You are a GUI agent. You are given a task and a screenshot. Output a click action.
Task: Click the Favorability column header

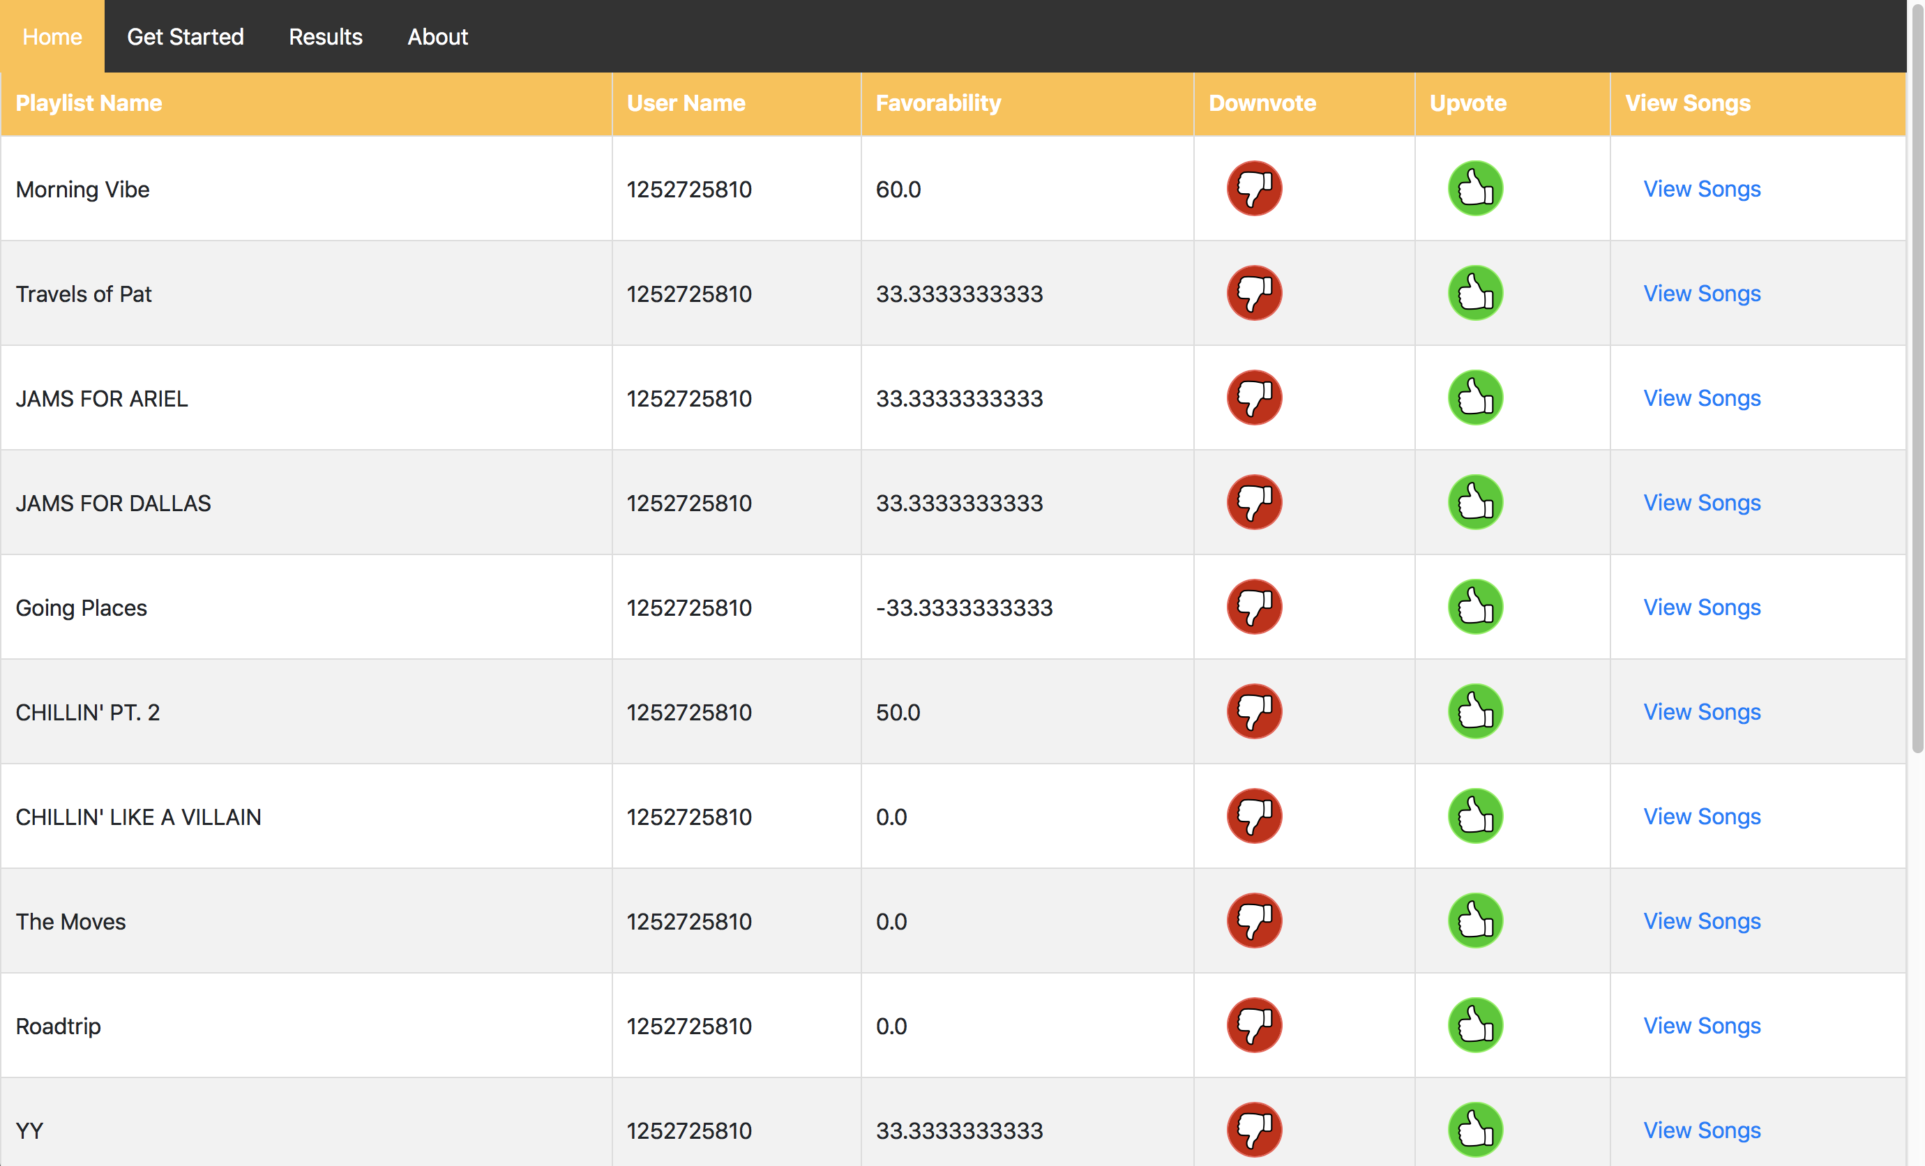point(937,103)
